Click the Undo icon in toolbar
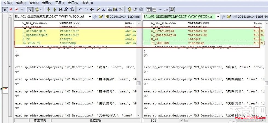 pos(80,10)
